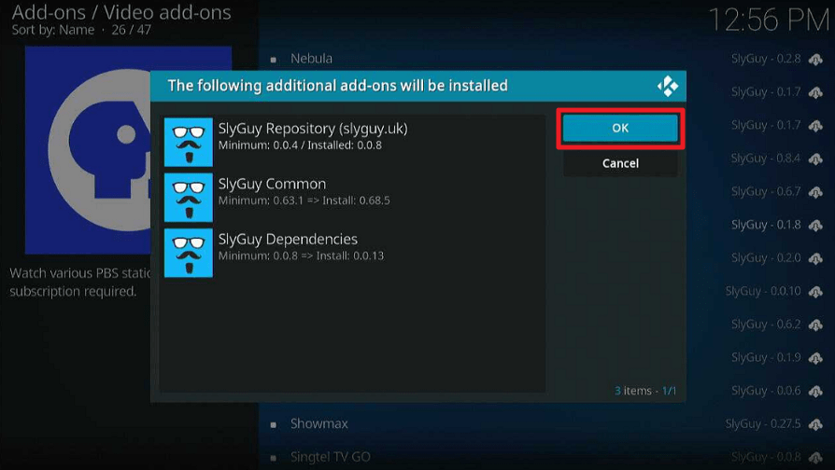This screenshot has width=835, height=470.
Task: Select the SlyGuy Common dependency row
Action: tap(354, 198)
